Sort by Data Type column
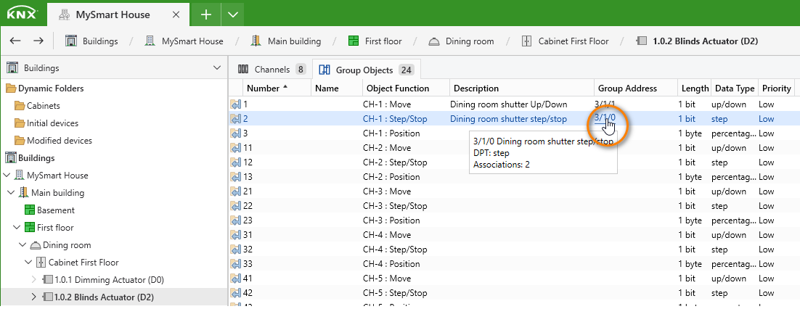 tap(734, 88)
